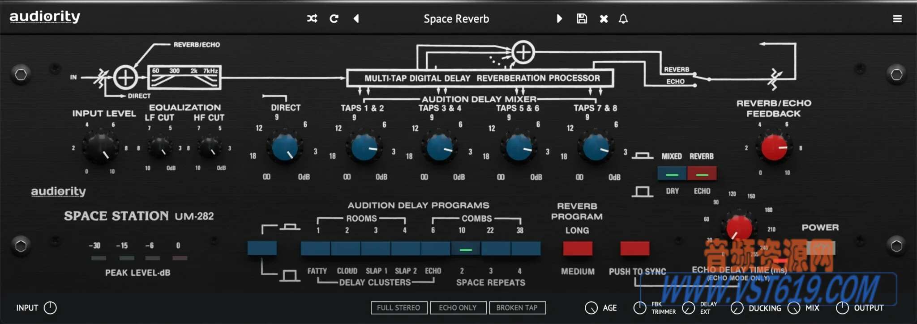Click the reload preset icon
917x324 pixels.
pyautogui.click(x=334, y=18)
